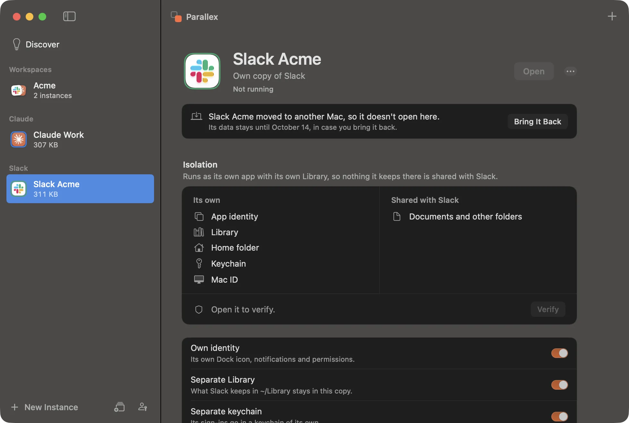The height and width of the screenshot is (423, 629).
Task: Click the large Slack Acme app icon
Action: [202, 71]
